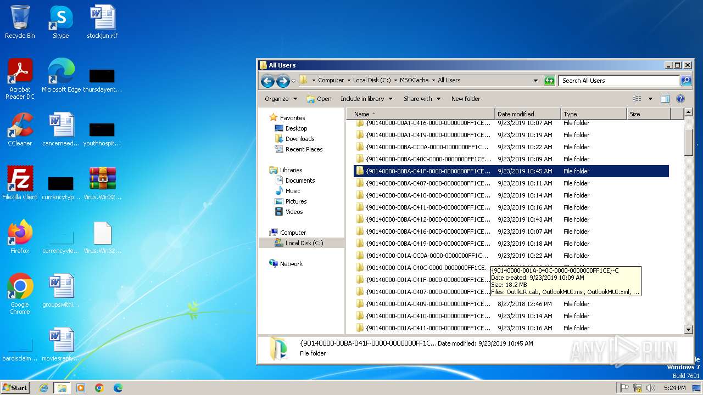Expand the address bar history dropdown

(536, 81)
